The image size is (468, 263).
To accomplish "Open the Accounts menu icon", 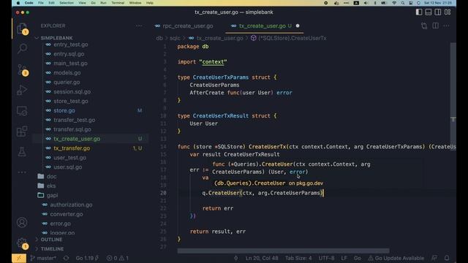I will pyautogui.click(x=22, y=222).
